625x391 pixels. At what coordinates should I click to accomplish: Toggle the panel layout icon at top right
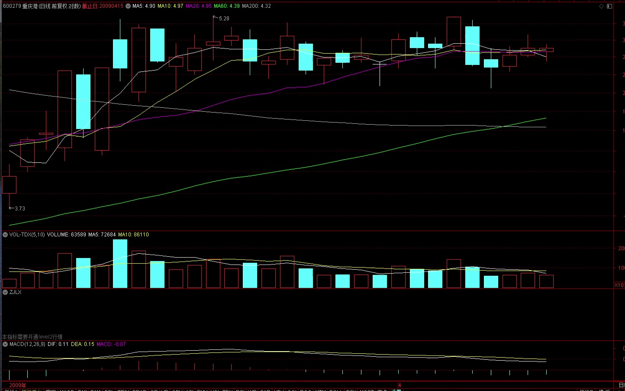point(609,6)
